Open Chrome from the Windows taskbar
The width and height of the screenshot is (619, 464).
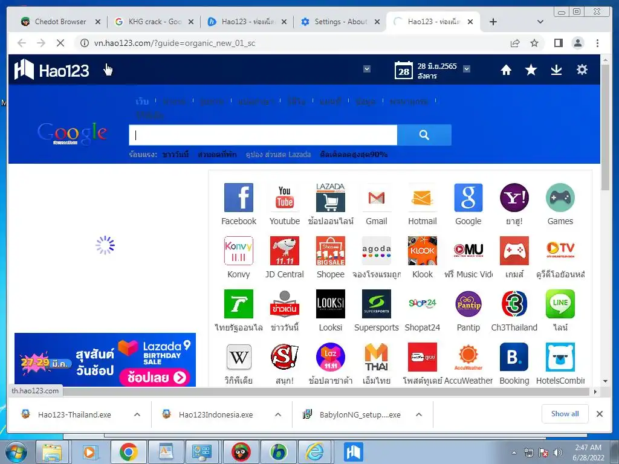tap(128, 452)
